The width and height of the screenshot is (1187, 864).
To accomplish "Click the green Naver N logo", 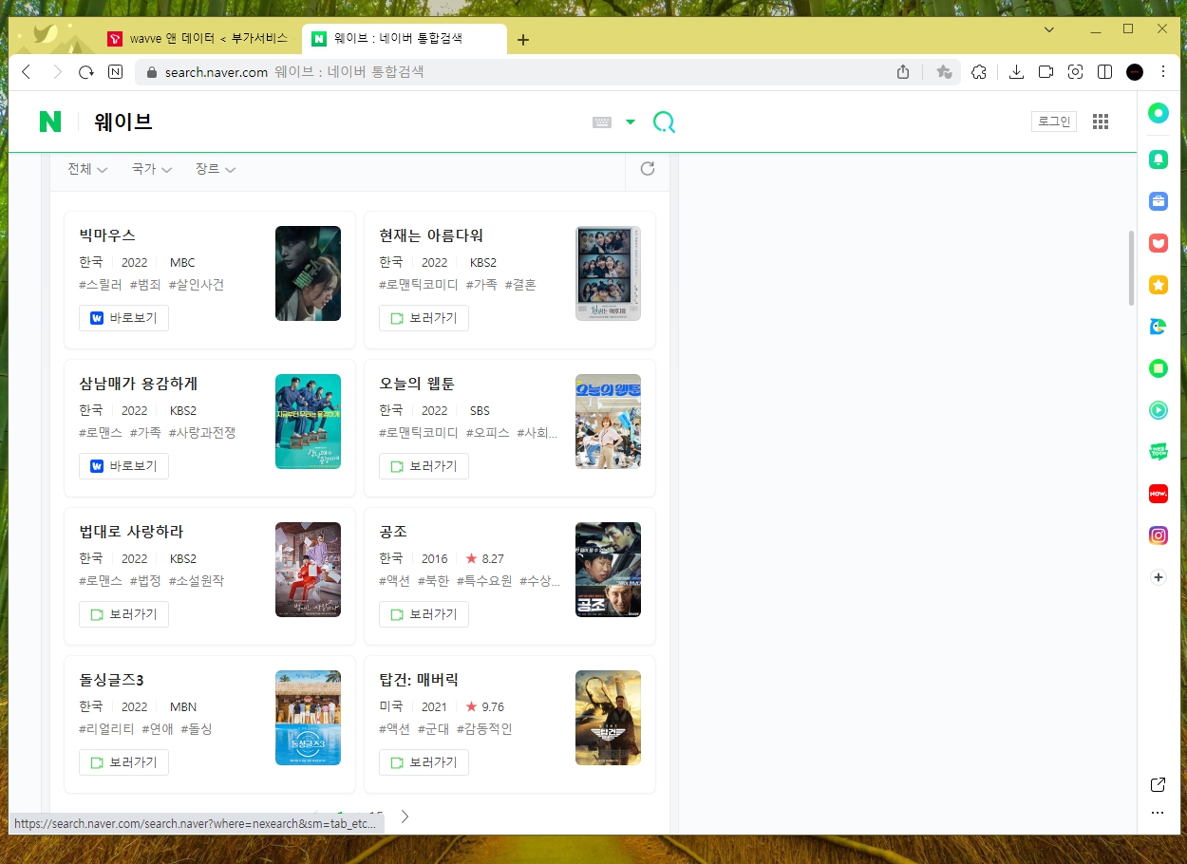I will tap(50, 122).
